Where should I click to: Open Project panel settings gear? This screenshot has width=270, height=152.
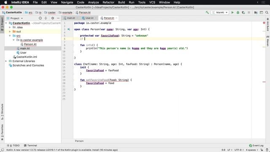(x=53, y=18)
